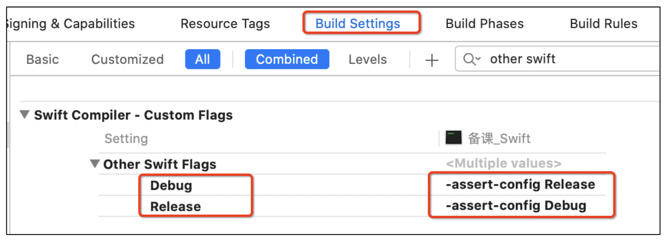
Task: Select the Debug configuration row
Action: (171, 185)
